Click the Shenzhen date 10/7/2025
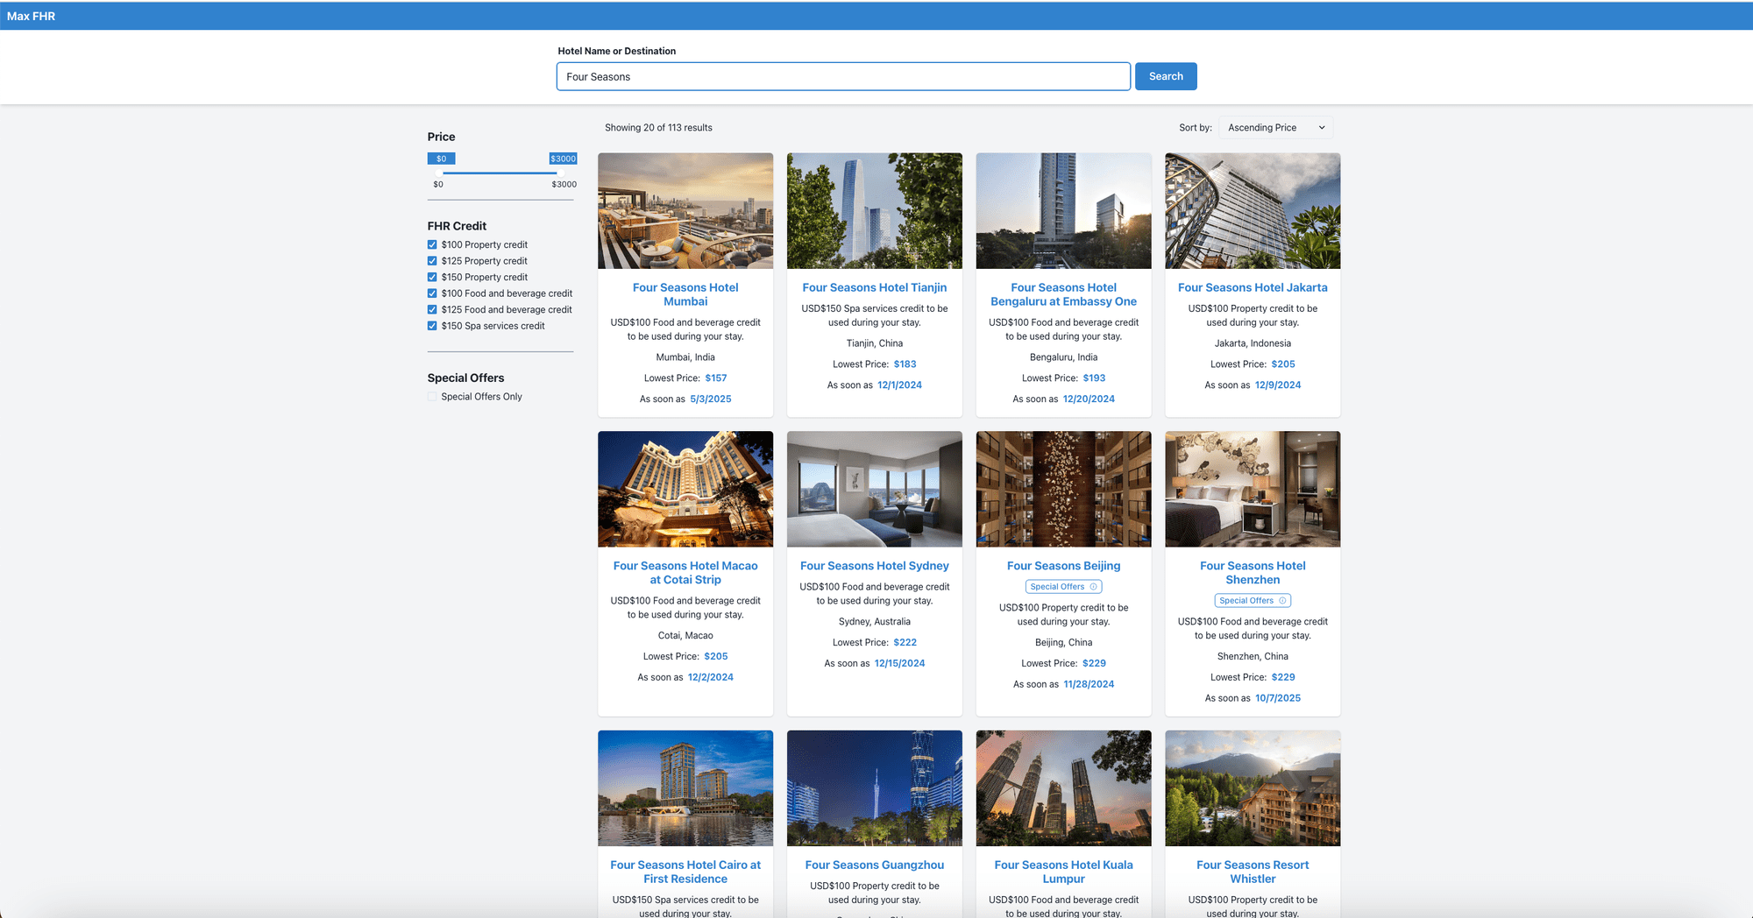The image size is (1753, 918). click(1278, 699)
